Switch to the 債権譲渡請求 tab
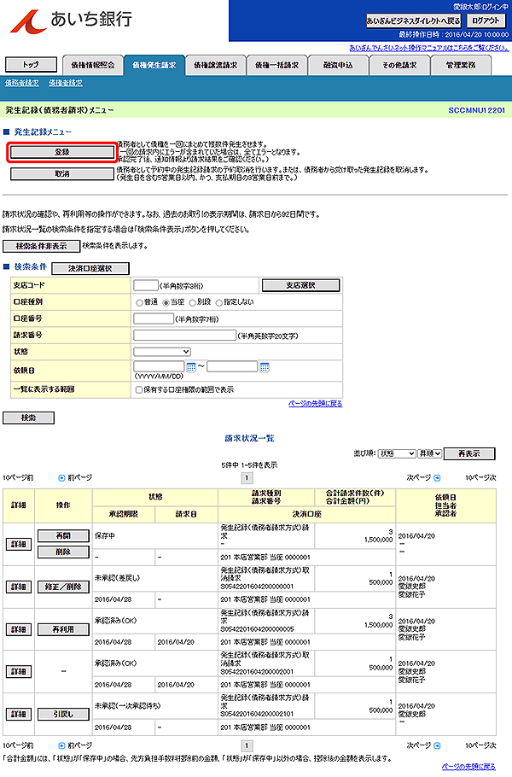This screenshot has height=777, width=512. [215, 65]
